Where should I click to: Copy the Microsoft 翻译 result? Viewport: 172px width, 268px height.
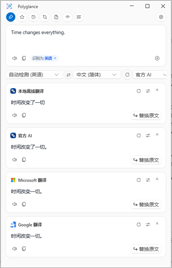tap(24, 204)
